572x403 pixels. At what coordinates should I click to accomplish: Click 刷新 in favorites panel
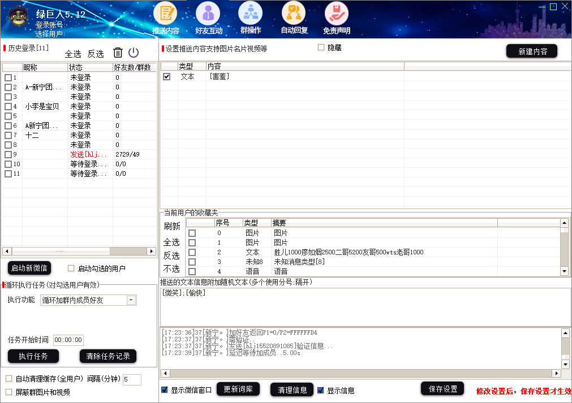172,226
